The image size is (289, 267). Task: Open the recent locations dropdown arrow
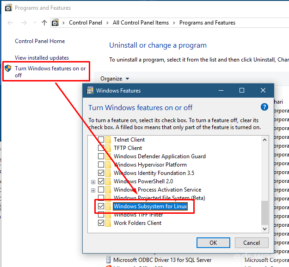(35, 23)
